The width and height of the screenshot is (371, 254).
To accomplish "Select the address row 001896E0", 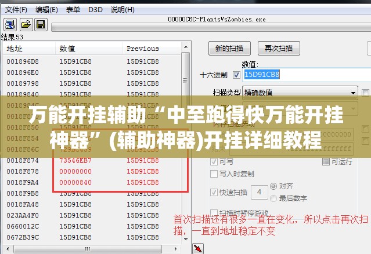I will [92, 72].
